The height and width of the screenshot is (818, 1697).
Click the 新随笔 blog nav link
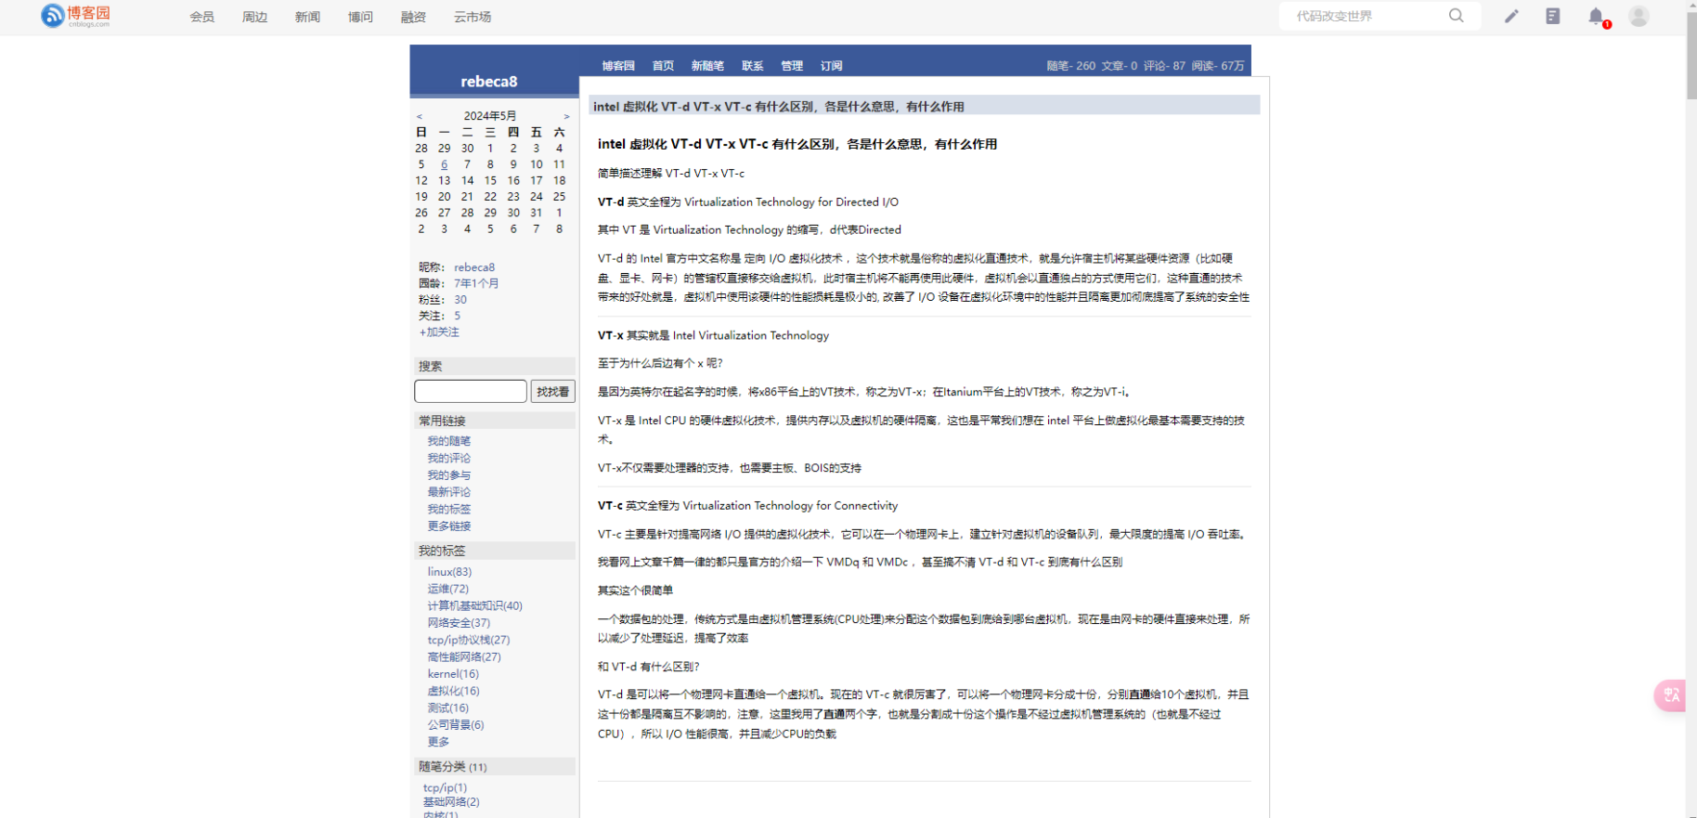click(x=707, y=66)
